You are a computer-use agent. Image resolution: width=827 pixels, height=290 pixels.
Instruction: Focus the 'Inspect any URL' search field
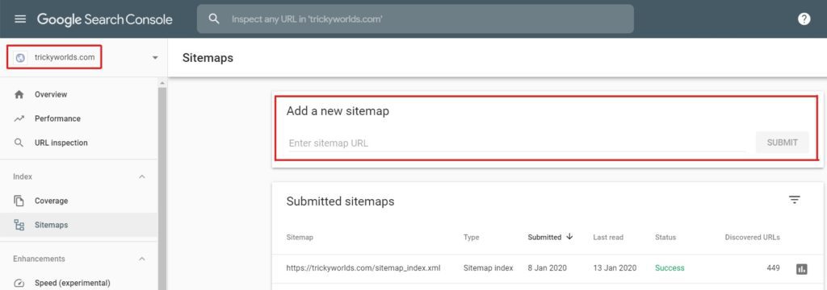coord(415,19)
